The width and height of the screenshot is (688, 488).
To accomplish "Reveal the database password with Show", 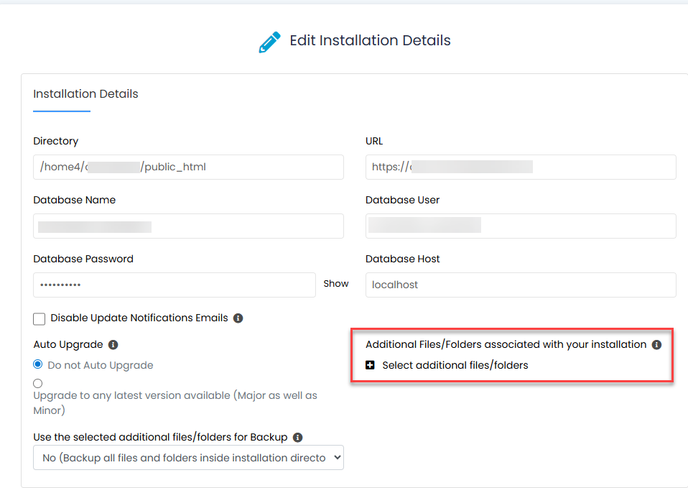I will (x=336, y=283).
